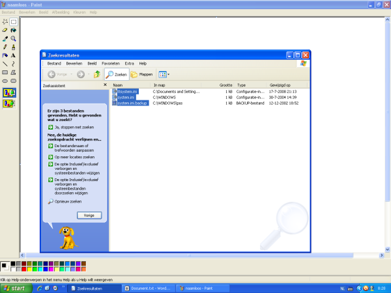Choose the Magnifier tool in the toolbox
Viewport: 391px width, 293px height.
14,38
